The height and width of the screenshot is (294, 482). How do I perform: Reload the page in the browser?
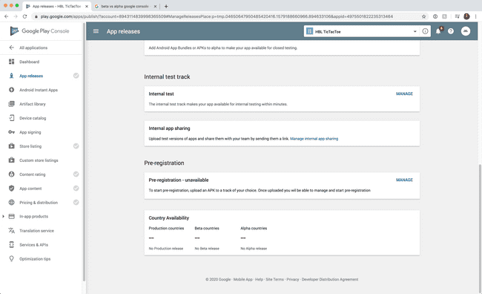coord(25,16)
